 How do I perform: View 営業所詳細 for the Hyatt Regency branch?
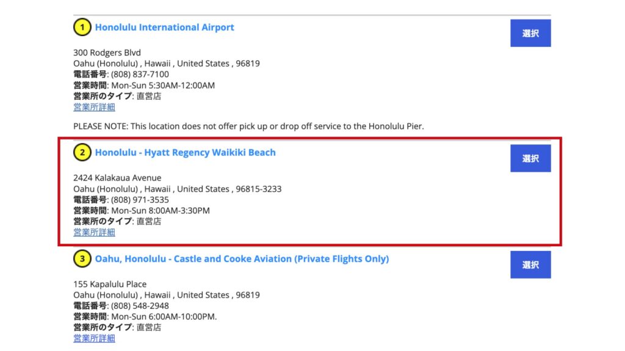94,232
